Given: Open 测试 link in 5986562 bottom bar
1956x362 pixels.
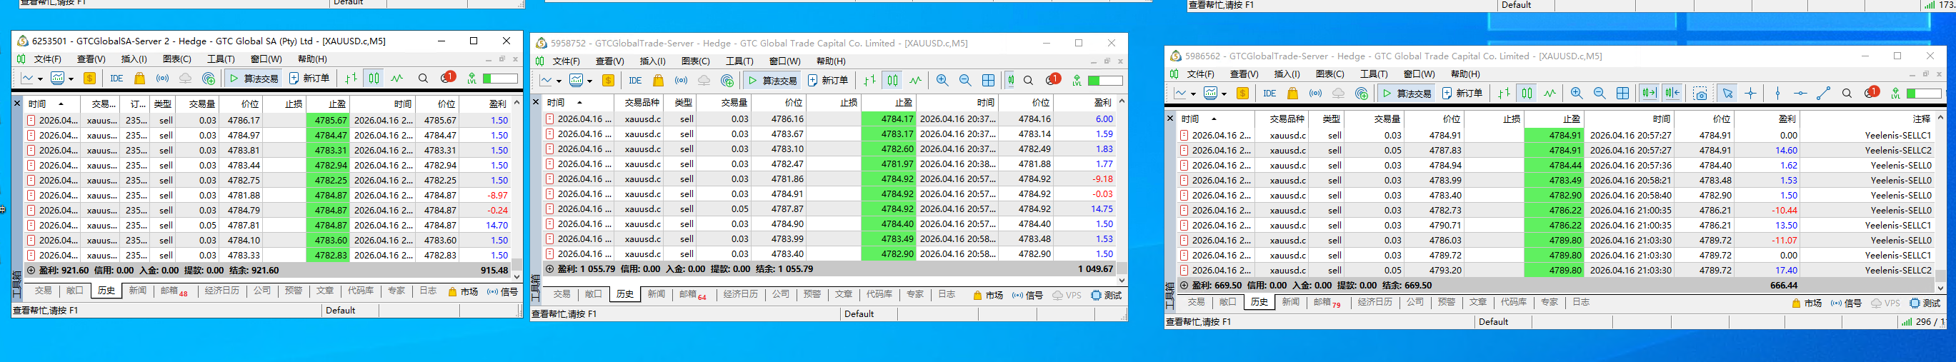Looking at the screenshot, I should pyautogui.click(x=1925, y=303).
